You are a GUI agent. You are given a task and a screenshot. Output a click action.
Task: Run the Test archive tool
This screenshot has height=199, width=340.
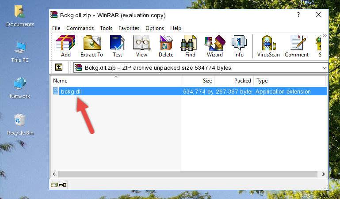pos(117,46)
